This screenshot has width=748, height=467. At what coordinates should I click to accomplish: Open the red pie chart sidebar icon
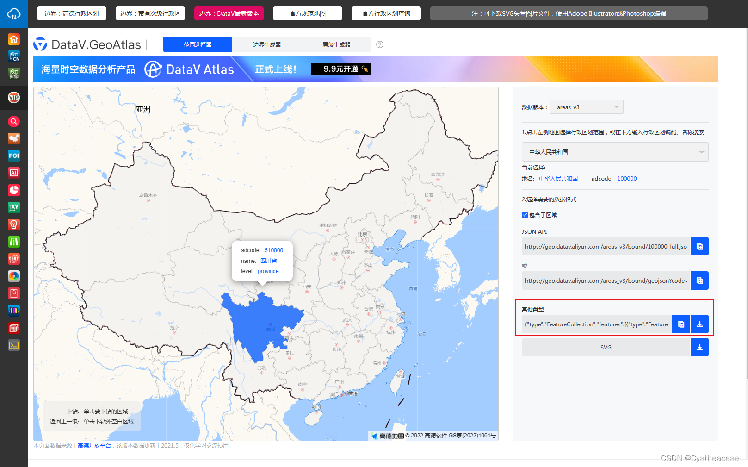click(14, 190)
